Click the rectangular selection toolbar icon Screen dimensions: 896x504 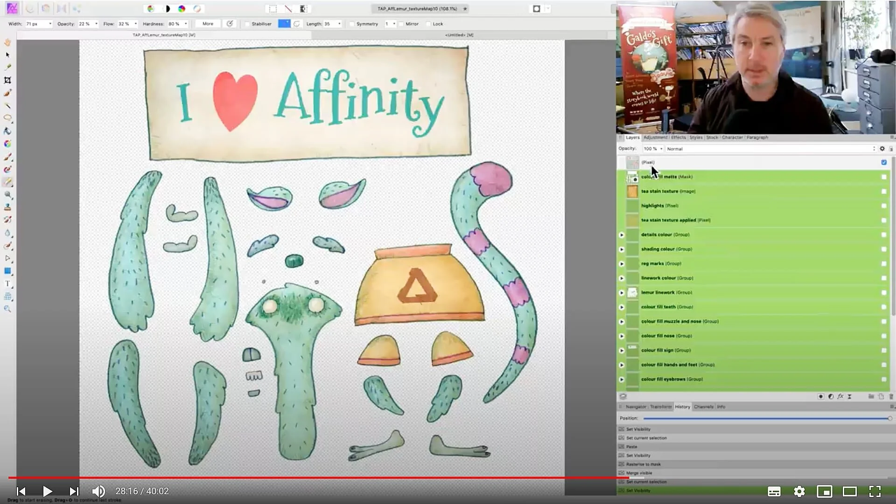(x=273, y=9)
